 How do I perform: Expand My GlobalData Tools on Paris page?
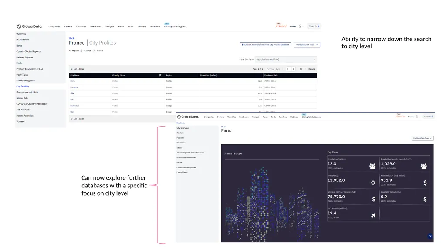tap(422, 138)
